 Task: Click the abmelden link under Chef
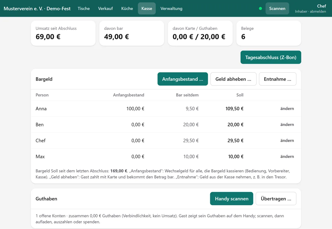pyautogui.click(x=318, y=12)
